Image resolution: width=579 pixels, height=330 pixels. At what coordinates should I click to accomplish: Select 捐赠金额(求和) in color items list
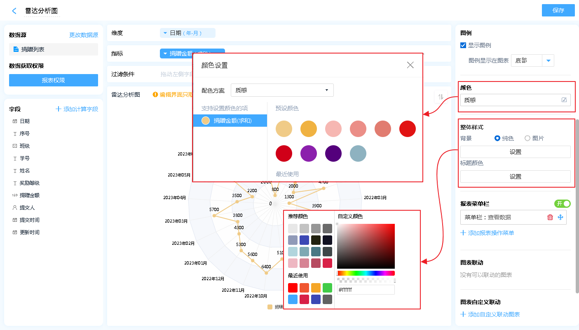[230, 121]
